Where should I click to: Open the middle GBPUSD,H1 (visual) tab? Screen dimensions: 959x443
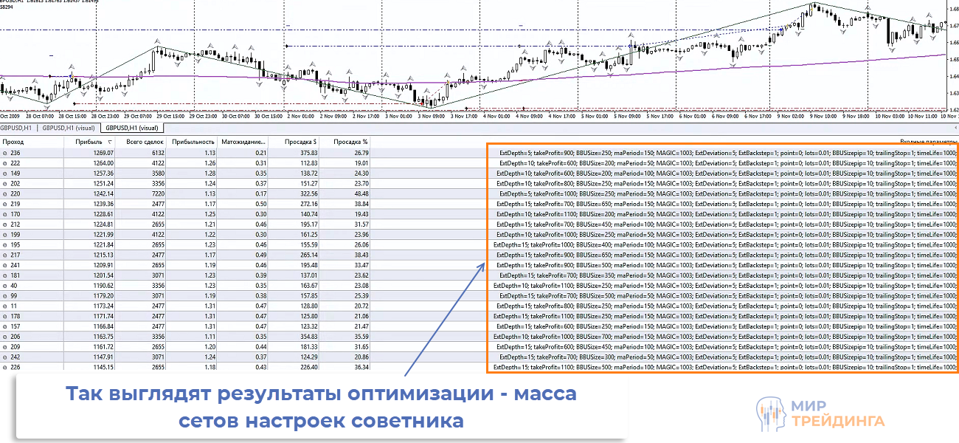tap(69, 127)
